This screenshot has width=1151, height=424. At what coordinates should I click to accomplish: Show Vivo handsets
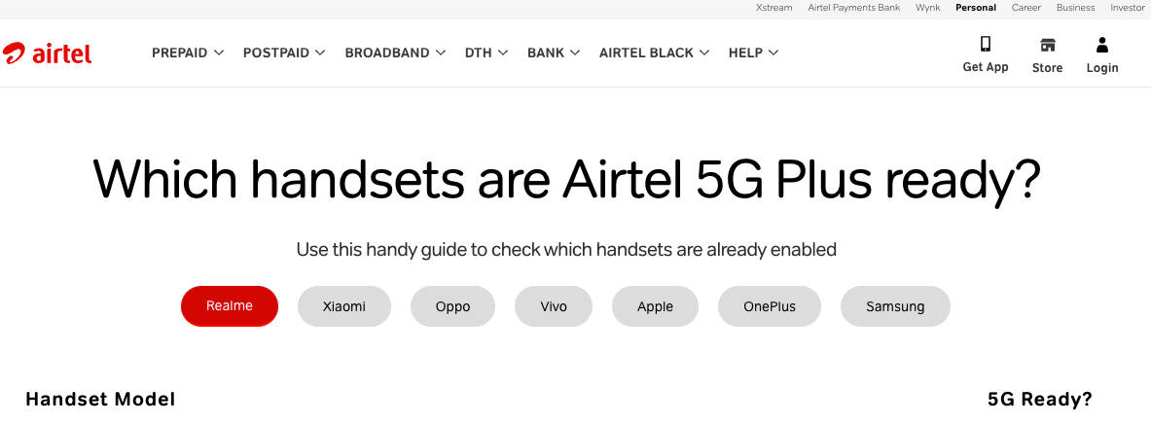(x=554, y=306)
